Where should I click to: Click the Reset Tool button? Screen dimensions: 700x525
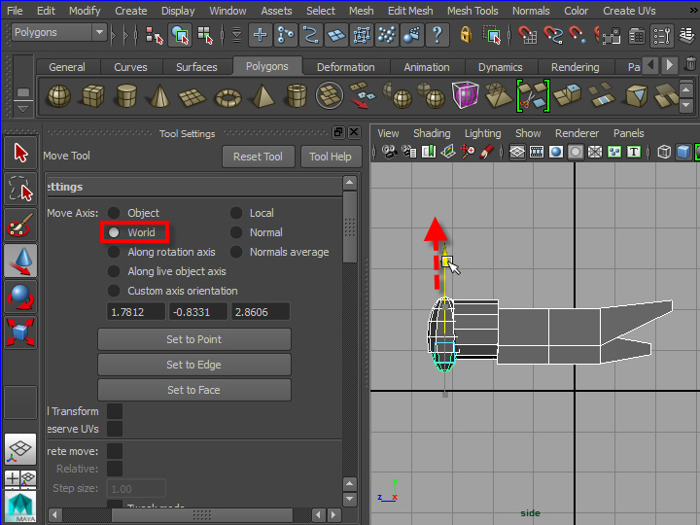coord(258,157)
